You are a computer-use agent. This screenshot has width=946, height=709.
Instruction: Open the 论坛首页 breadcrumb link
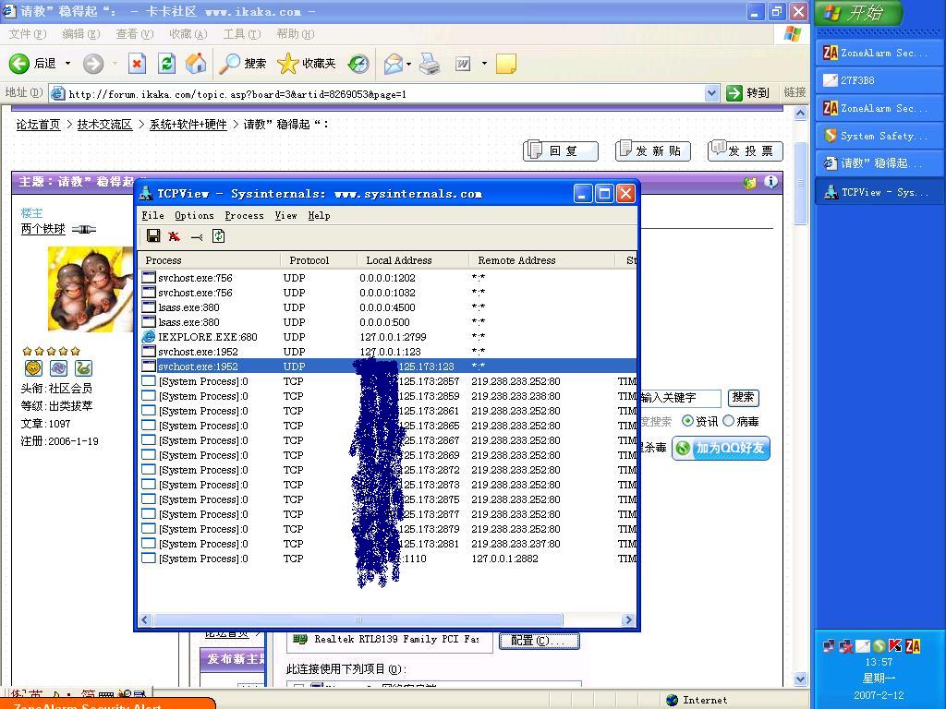tap(38, 125)
